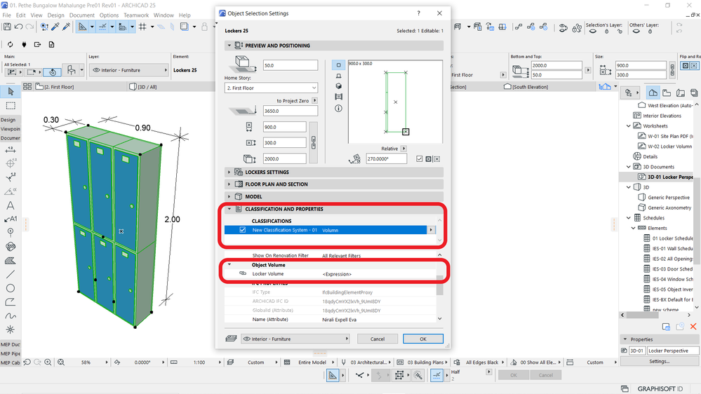Open the Interior - Furniture layer dropdown in dialog
This screenshot has width=701, height=394.
point(295,339)
